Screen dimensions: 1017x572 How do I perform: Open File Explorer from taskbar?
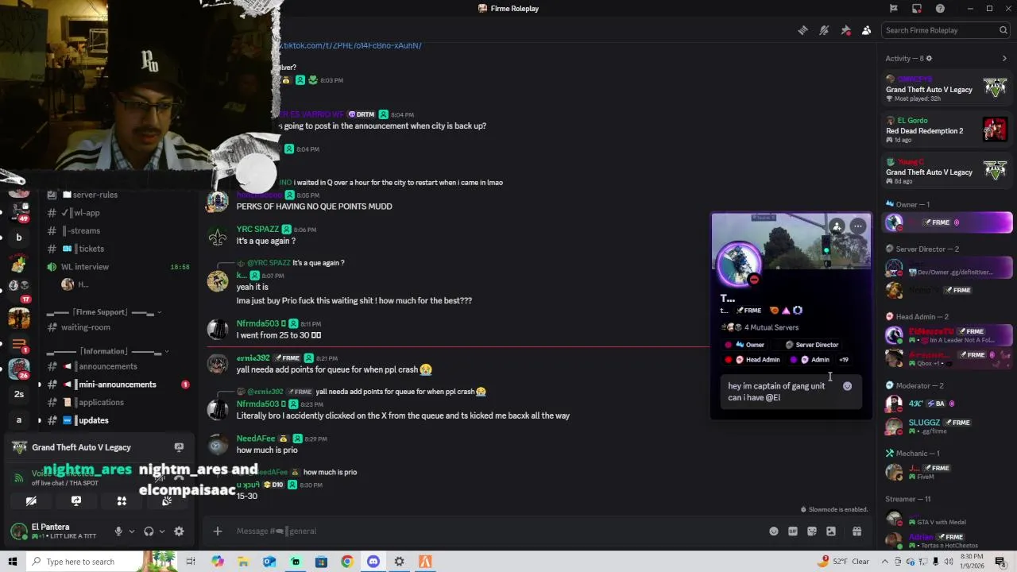tap(243, 562)
